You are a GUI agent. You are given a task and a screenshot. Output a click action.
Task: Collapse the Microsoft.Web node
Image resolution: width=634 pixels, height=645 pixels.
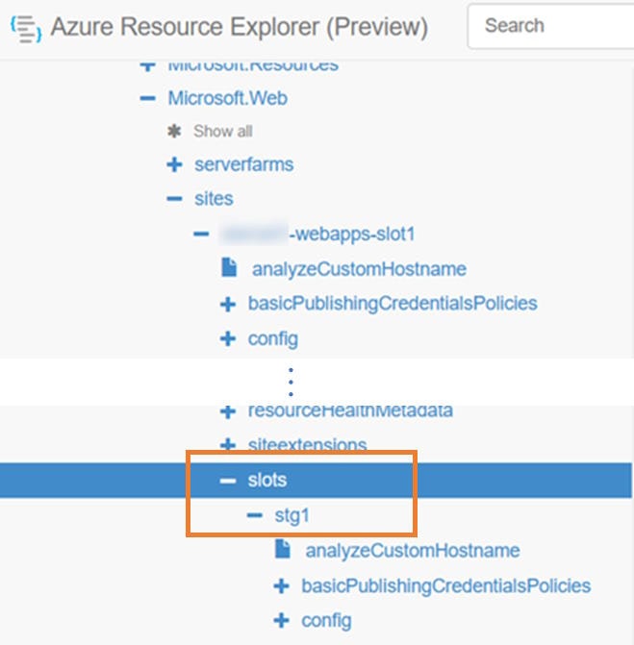(x=148, y=98)
